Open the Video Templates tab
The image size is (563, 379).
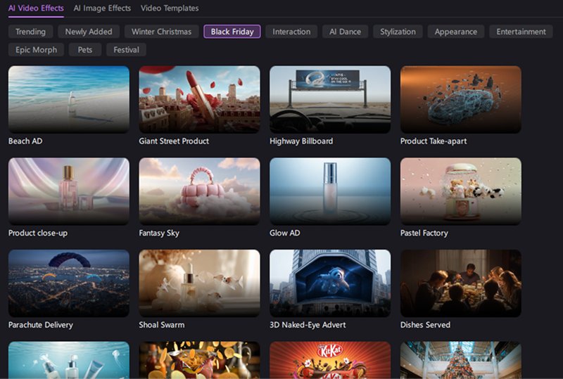pos(170,8)
